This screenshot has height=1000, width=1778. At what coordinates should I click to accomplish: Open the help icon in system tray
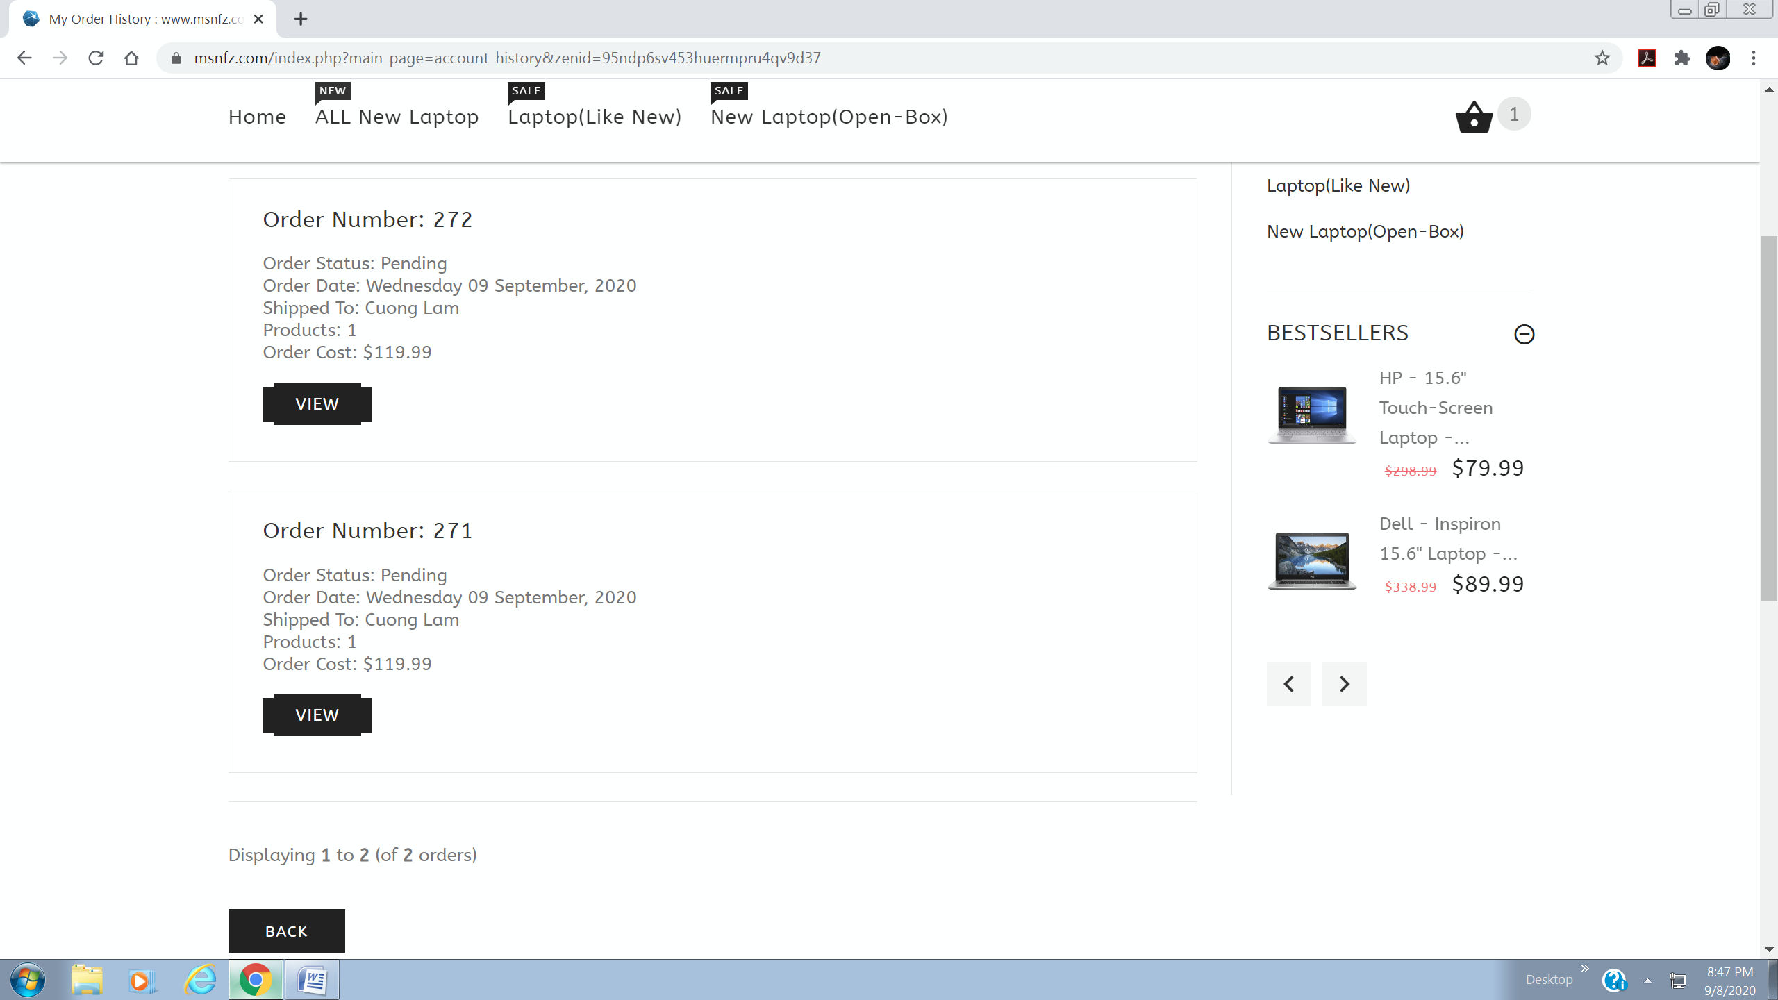[x=1614, y=981]
